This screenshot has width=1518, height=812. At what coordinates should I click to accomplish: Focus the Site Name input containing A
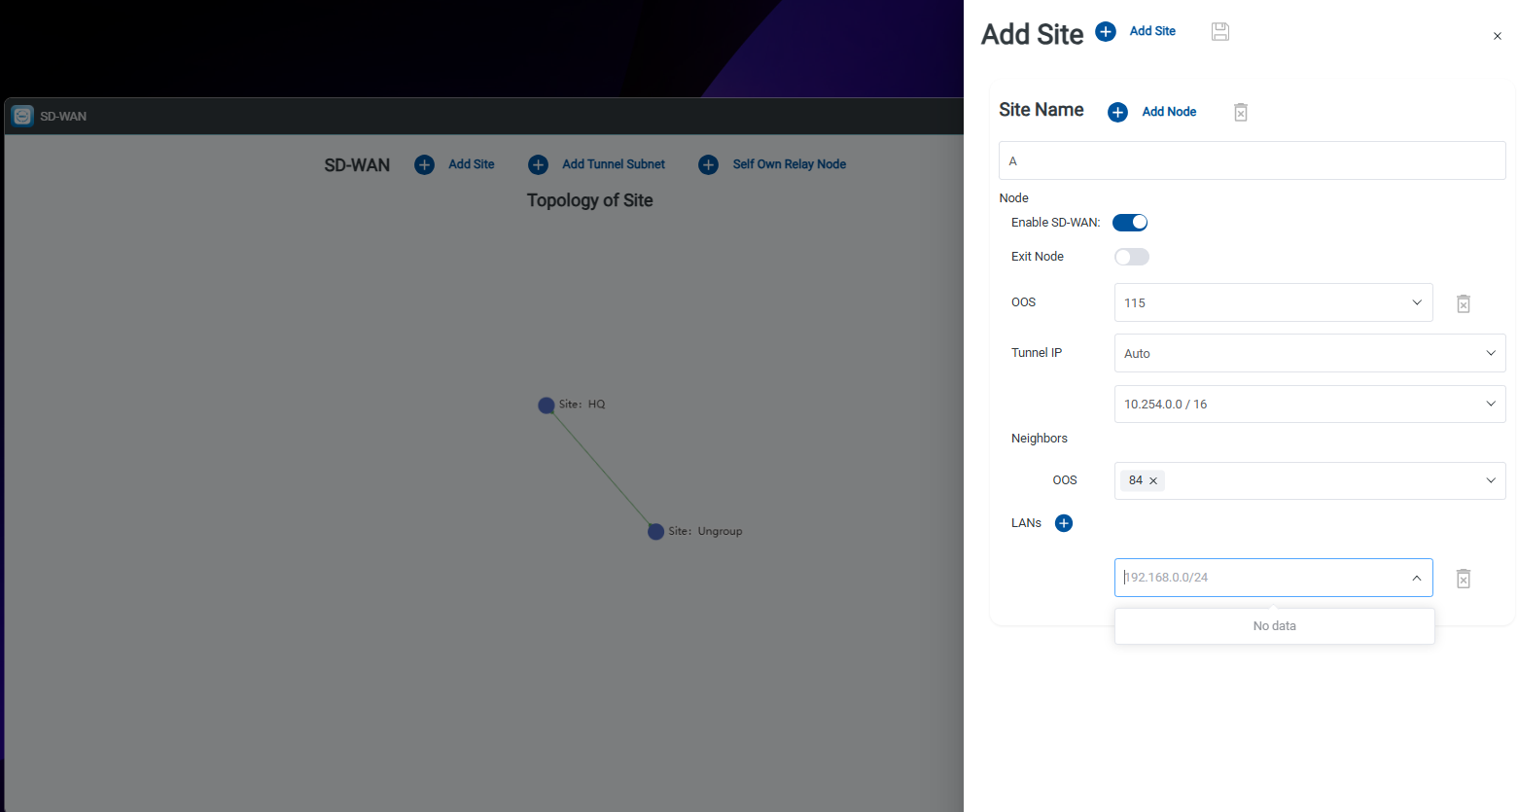tap(1252, 160)
